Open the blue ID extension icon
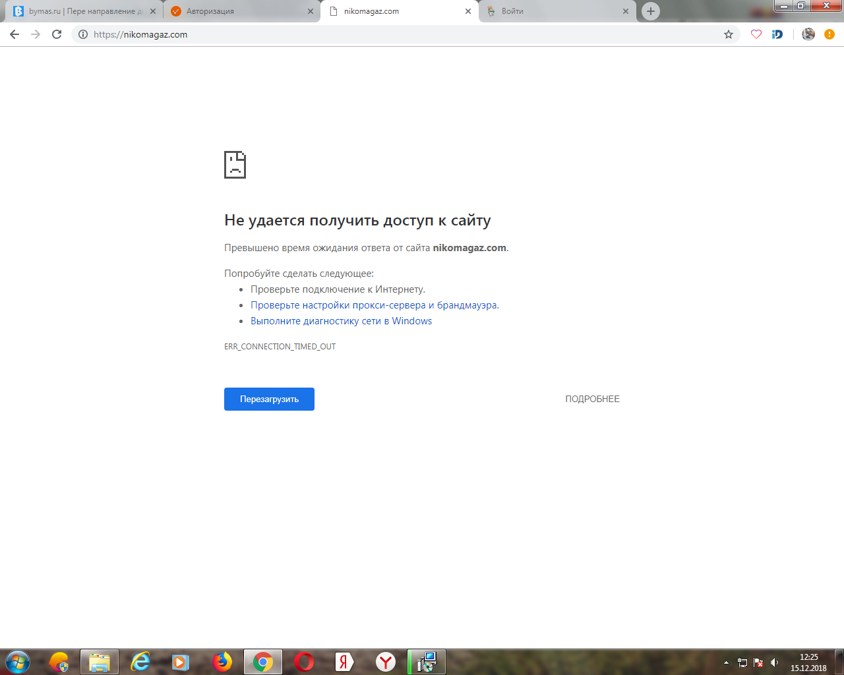Screen dimensions: 844x675 point(777,34)
